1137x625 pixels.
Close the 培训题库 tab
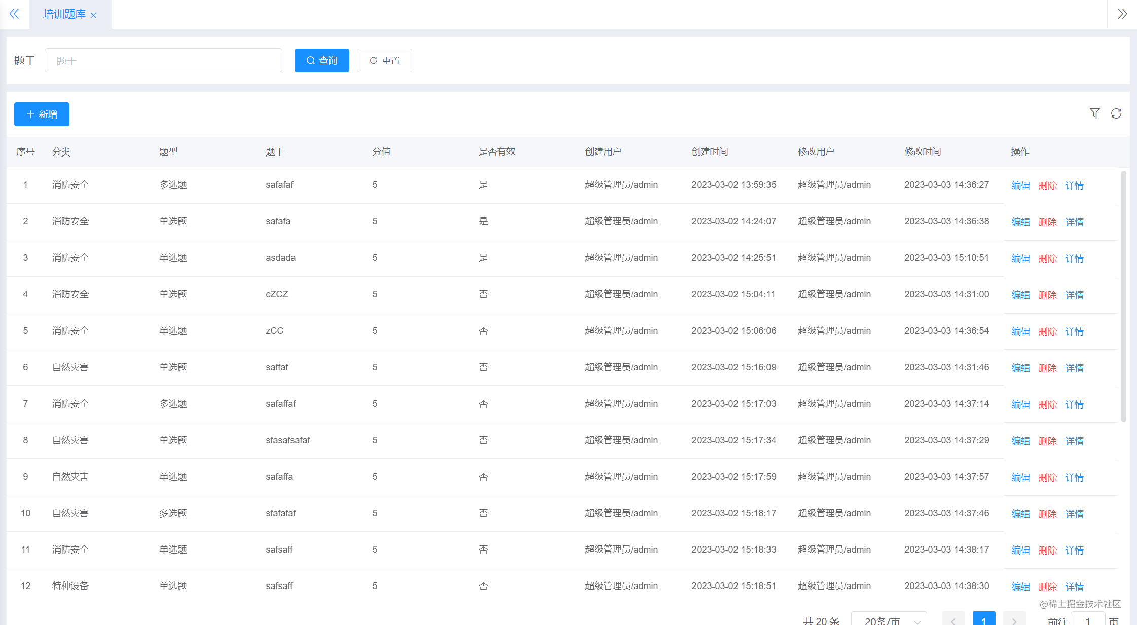(93, 15)
